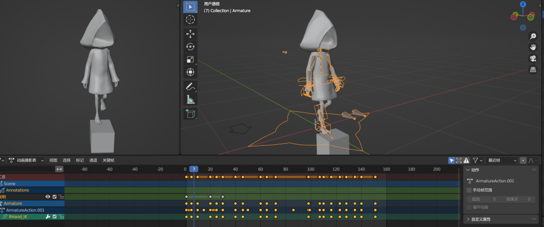
Task: Toggle the annotation layer row lock icon
Action: pyautogui.click(x=61, y=197)
